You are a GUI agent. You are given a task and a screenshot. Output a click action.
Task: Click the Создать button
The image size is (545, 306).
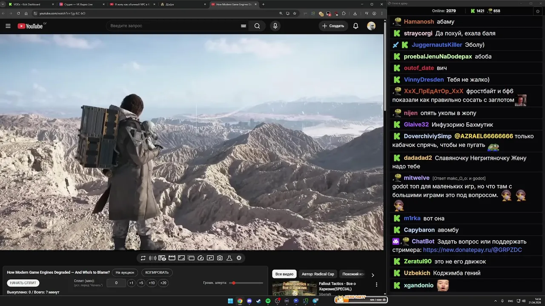[x=333, y=26]
